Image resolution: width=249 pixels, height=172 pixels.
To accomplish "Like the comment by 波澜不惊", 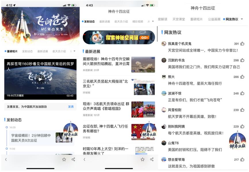I will point(242,93).
